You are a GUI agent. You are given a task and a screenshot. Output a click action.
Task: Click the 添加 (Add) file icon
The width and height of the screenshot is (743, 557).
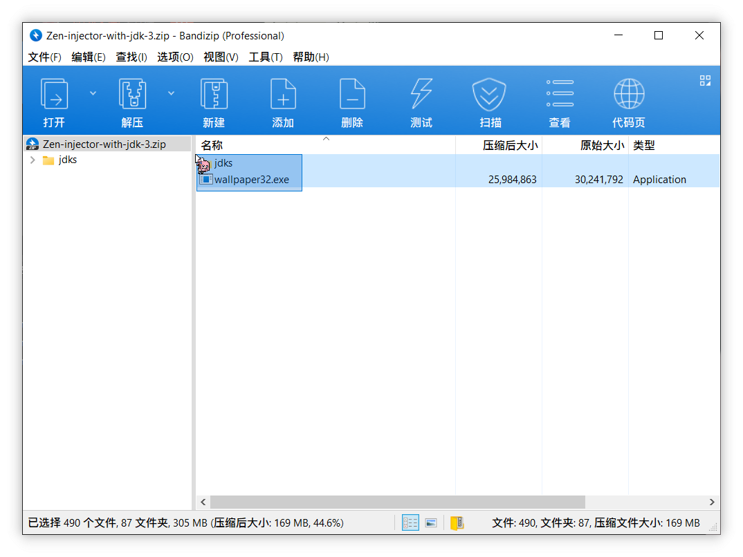tap(283, 94)
